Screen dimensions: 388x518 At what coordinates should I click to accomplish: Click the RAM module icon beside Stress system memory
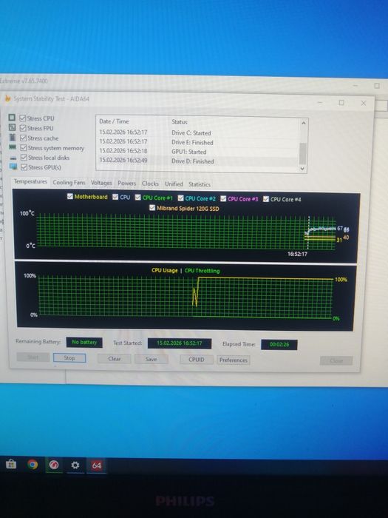click(13, 147)
